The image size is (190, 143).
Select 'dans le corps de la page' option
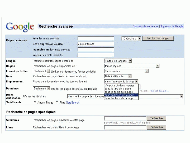click(121, 92)
